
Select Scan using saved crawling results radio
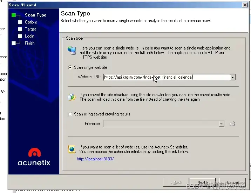click(x=70, y=114)
